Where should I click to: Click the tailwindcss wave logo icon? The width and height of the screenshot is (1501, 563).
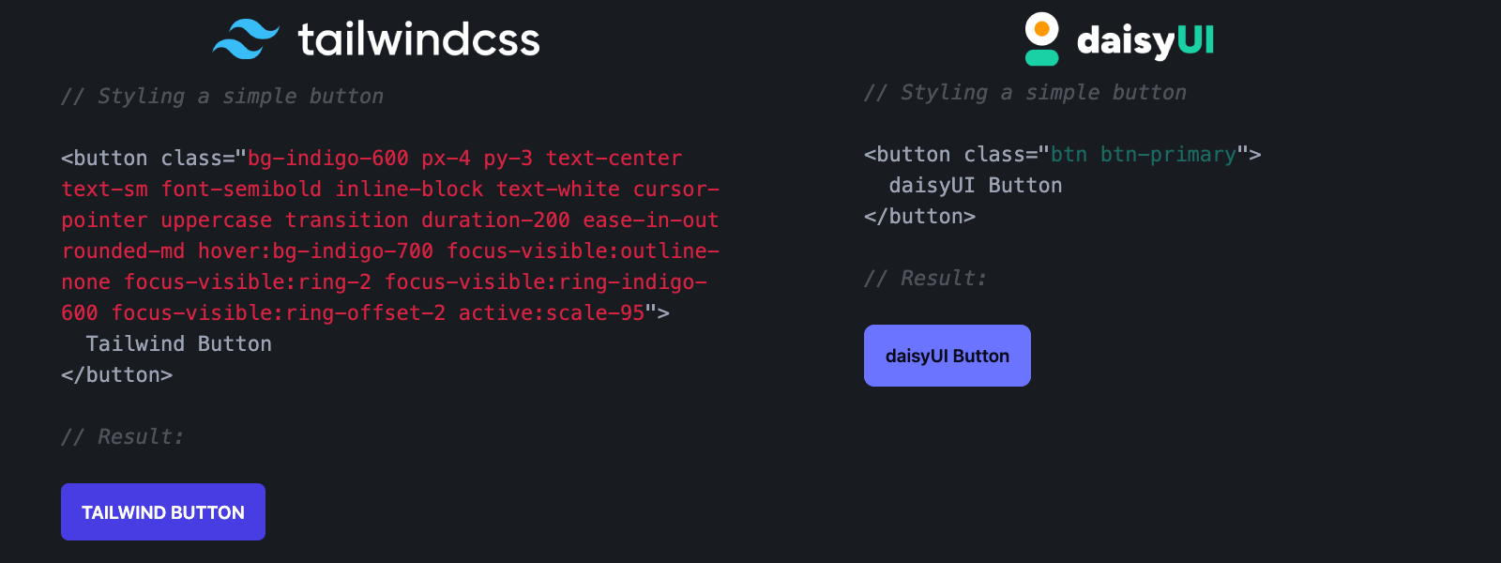coord(246,39)
